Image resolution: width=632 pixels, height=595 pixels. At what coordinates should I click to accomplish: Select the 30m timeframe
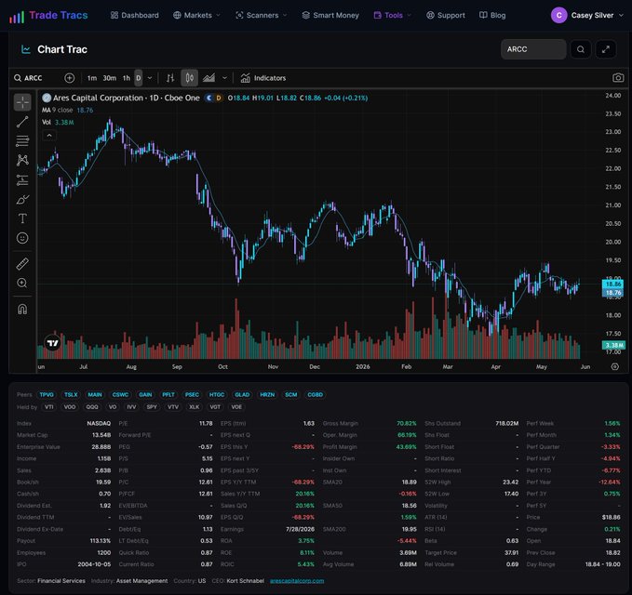(x=109, y=78)
